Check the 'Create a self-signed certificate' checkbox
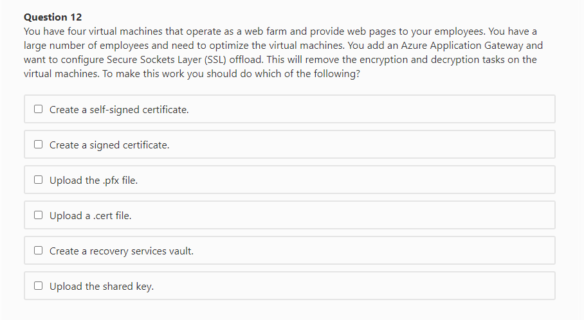Viewport: 584px width, 320px height. (39, 109)
